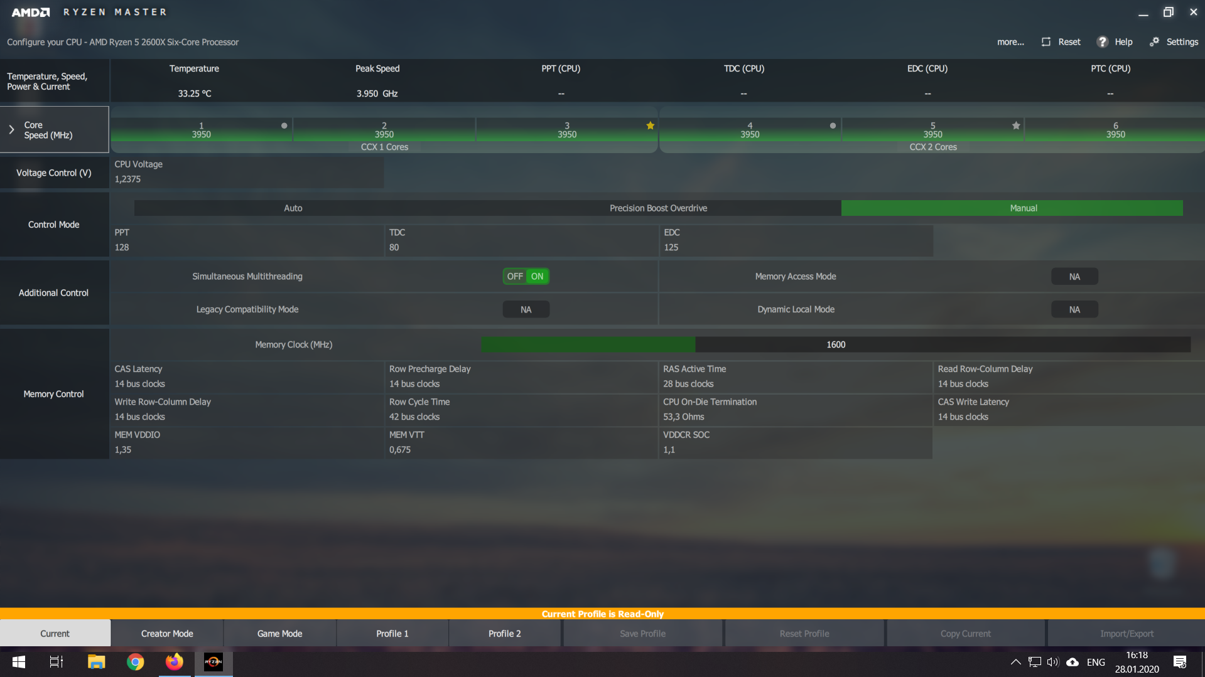Click the MEM VDDIO field

point(248,442)
